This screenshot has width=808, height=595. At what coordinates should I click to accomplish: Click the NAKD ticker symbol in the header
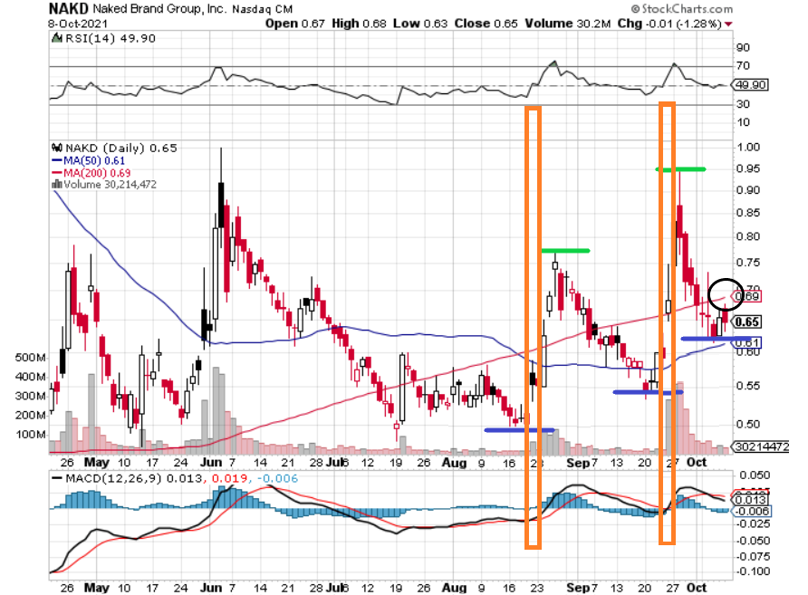tap(69, 9)
